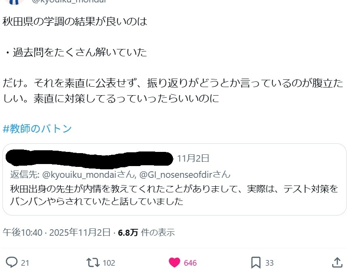Click the main tweet text 秋田県の学調の結果
Viewport: 356px width, 273px height.
(75, 21)
